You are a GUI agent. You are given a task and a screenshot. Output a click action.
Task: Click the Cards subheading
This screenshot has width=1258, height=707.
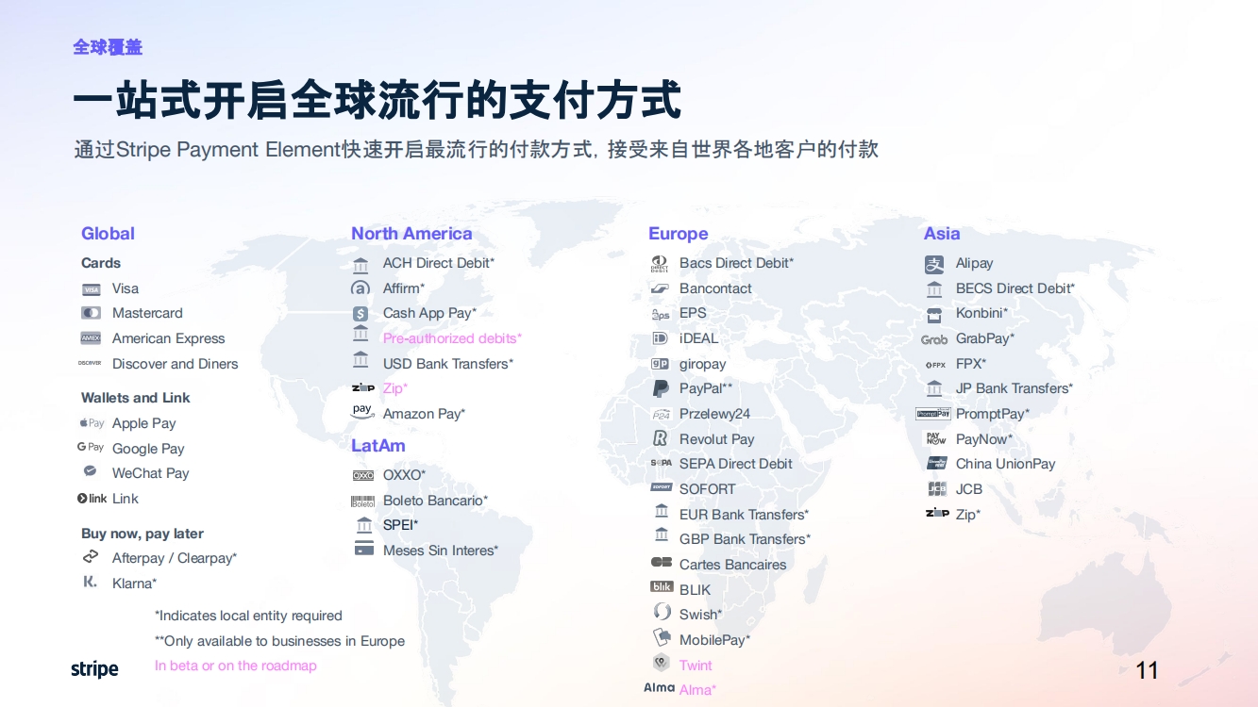[101, 263]
